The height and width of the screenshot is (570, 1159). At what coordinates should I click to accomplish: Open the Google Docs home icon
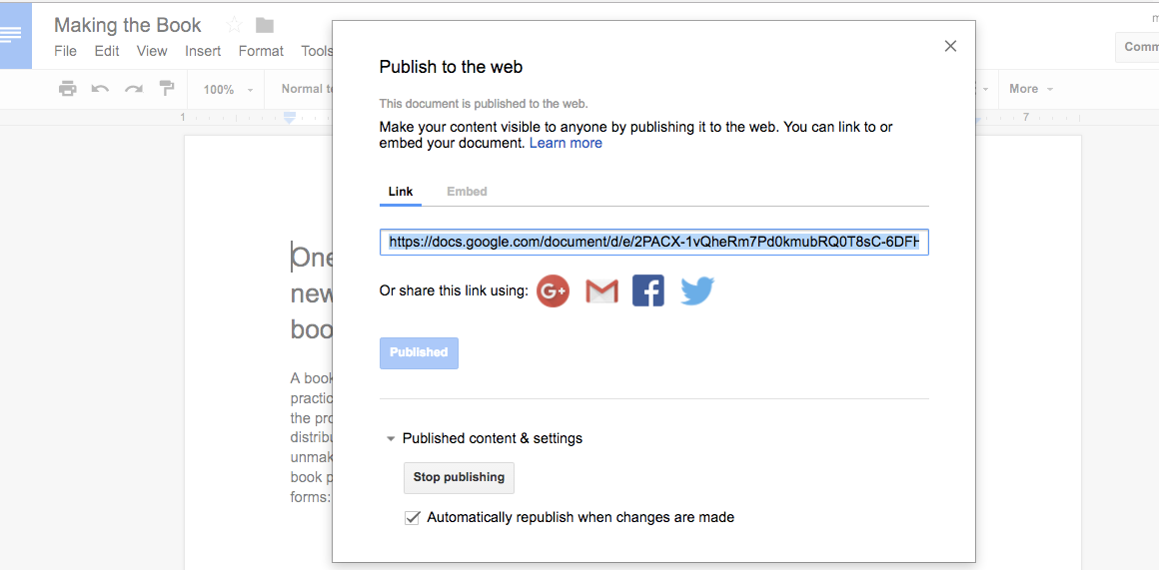pyautogui.click(x=16, y=36)
